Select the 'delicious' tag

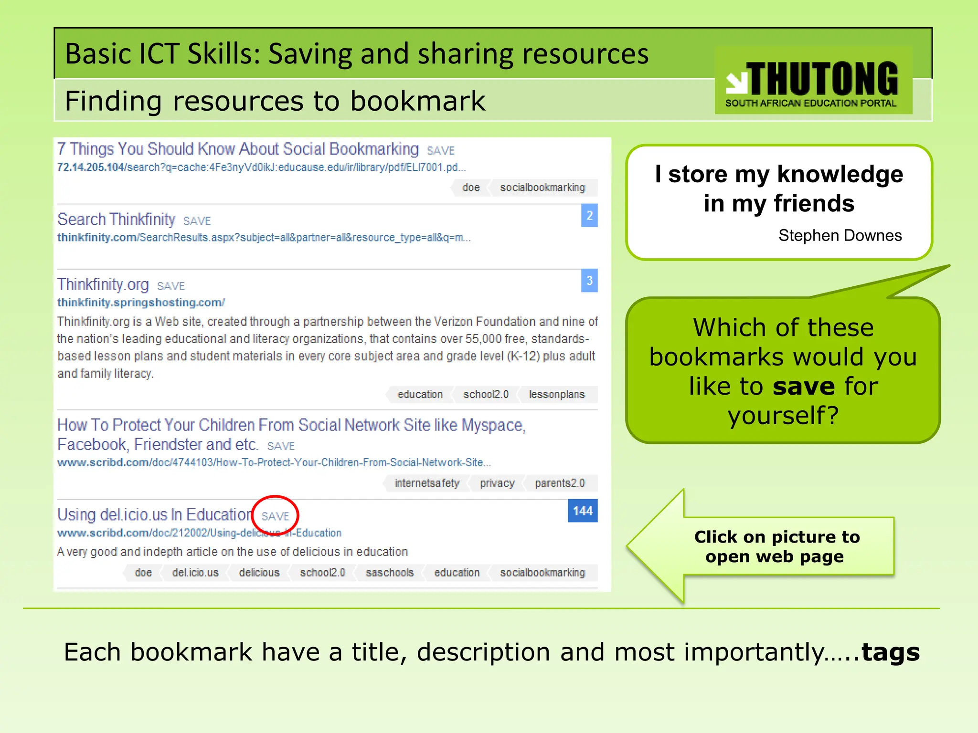(259, 573)
